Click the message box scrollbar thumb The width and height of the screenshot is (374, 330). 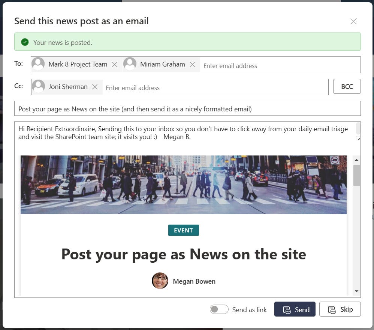tap(358, 129)
